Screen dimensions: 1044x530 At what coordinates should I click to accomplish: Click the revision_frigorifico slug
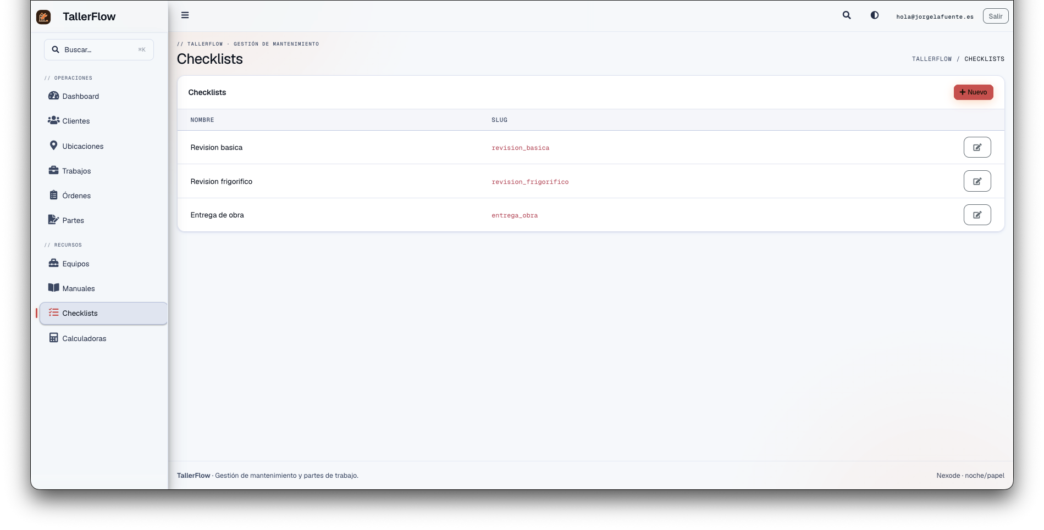pyautogui.click(x=530, y=182)
